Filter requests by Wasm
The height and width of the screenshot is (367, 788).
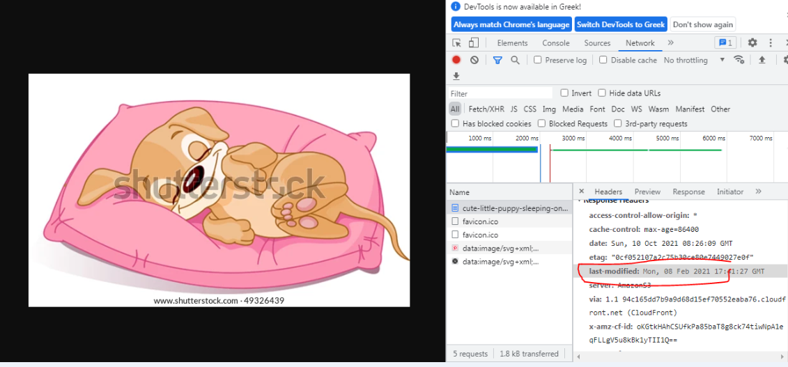[x=658, y=109]
